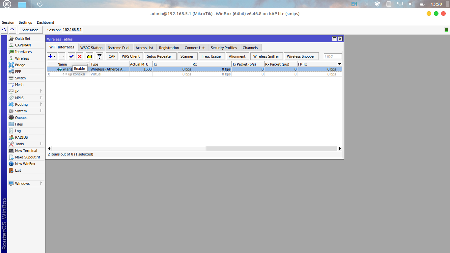Open the Queues sidebar entry
The width and height of the screenshot is (450, 253).
[26, 118]
